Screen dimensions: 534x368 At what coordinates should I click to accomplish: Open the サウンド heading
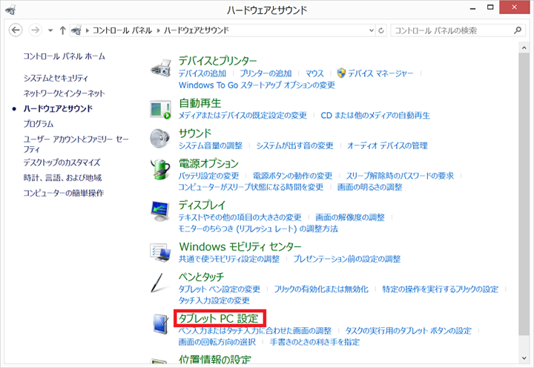coord(195,134)
